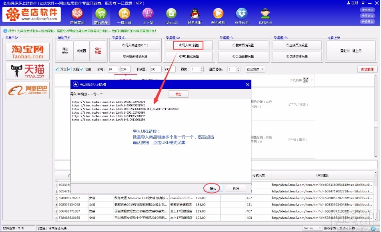Confirm the URL import with 确认

[213, 188]
